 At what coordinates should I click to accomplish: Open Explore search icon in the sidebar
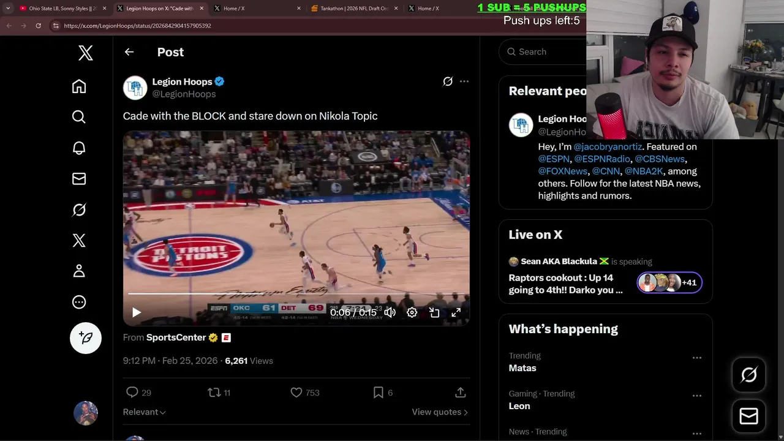pos(79,117)
